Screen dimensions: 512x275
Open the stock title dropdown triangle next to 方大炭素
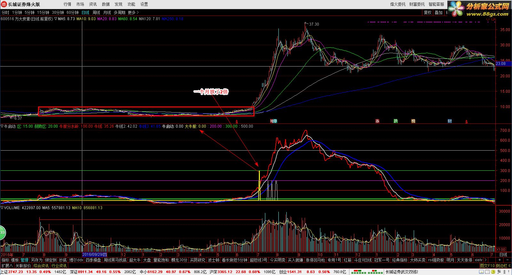click(56, 19)
